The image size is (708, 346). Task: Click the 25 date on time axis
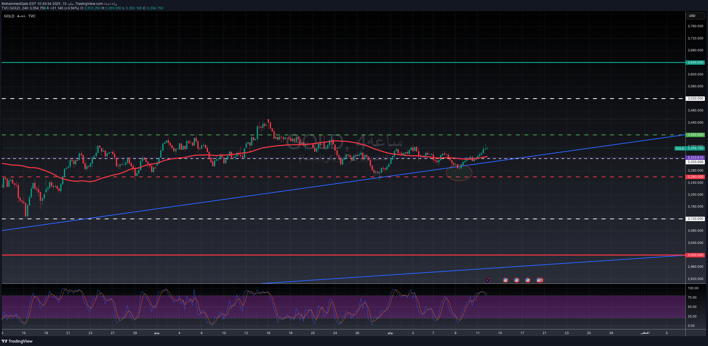[x=589, y=333]
